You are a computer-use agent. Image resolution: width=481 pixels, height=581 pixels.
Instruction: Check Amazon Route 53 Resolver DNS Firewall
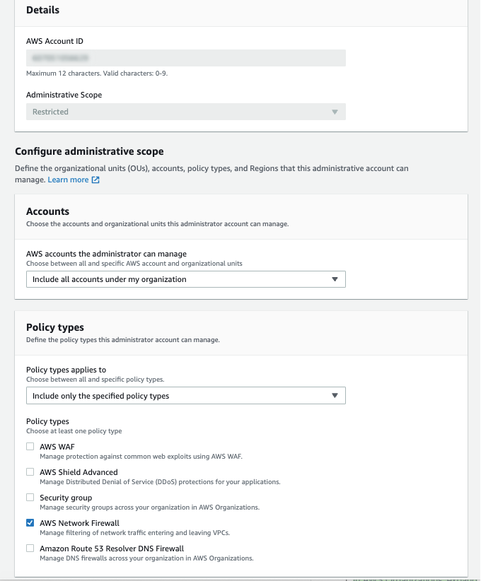coord(30,548)
